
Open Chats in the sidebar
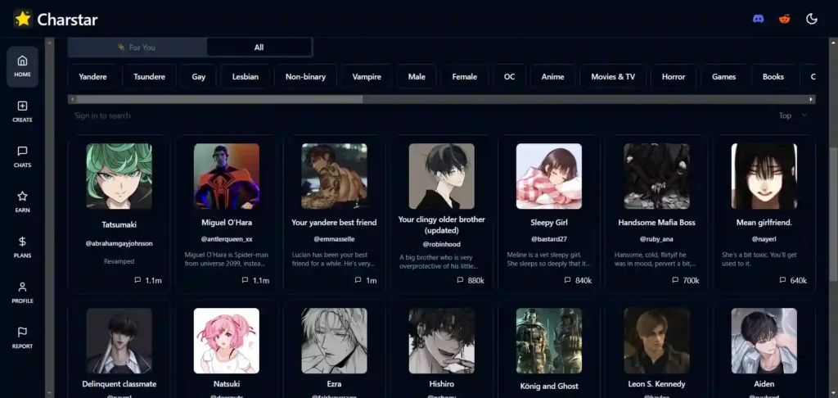[22, 156]
